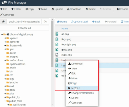The width and height of the screenshot is (129, 107).
Task: Choose Download in context menu
Action: pyautogui.click(x=82, y=64)
